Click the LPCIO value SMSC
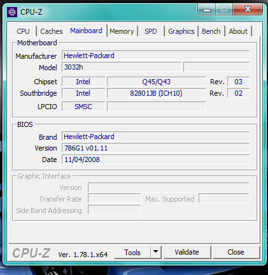Image resolution: width=268 pixels, height=275 pixels. click(x=83, y=107)
